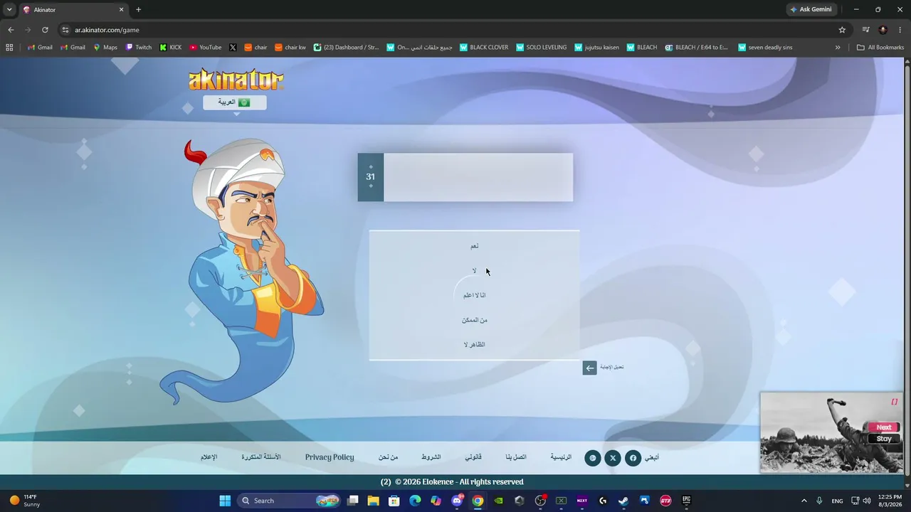Open the jujutsu kaisen bookmark
The width and height of the screenshot is (911, 512).
[x=596, y=48]
